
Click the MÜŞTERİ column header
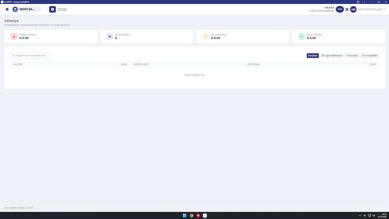point(18,64)
